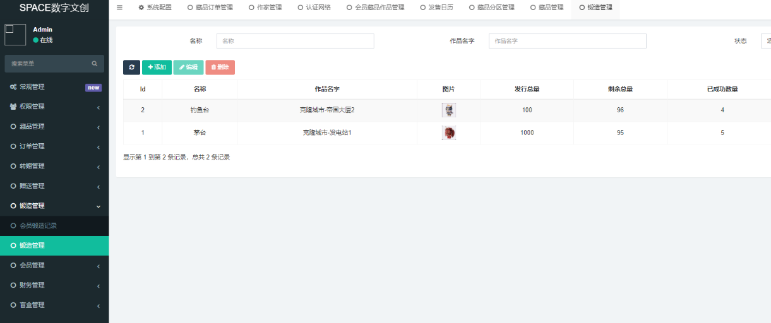The image size is (771, 323).
Task: Click 克隆城市-帝国大厦2 cell
Action: (327, 110)
